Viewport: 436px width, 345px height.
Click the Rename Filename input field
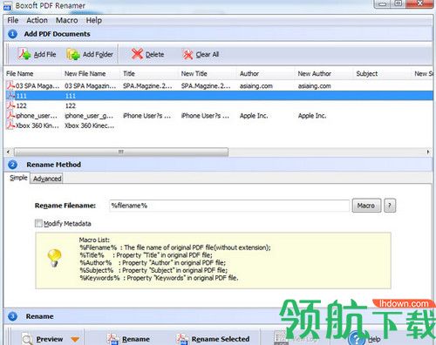pos(229,206)
